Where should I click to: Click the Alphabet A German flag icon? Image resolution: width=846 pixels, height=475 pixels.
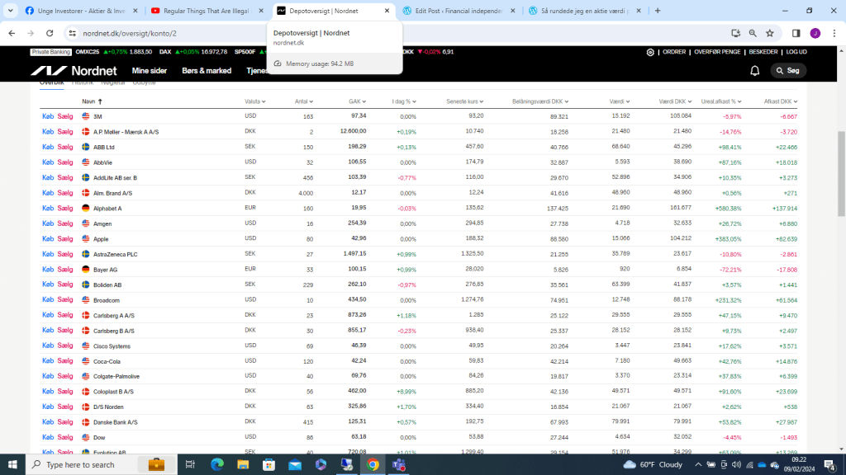point(86,209)
